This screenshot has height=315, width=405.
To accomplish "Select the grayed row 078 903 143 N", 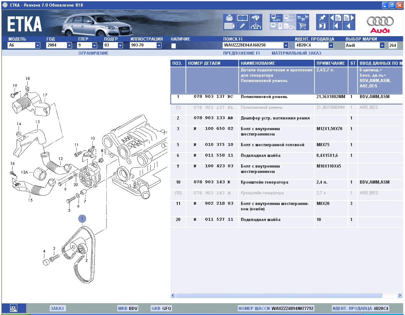I will pyautogui.click(x=286, y=195).
